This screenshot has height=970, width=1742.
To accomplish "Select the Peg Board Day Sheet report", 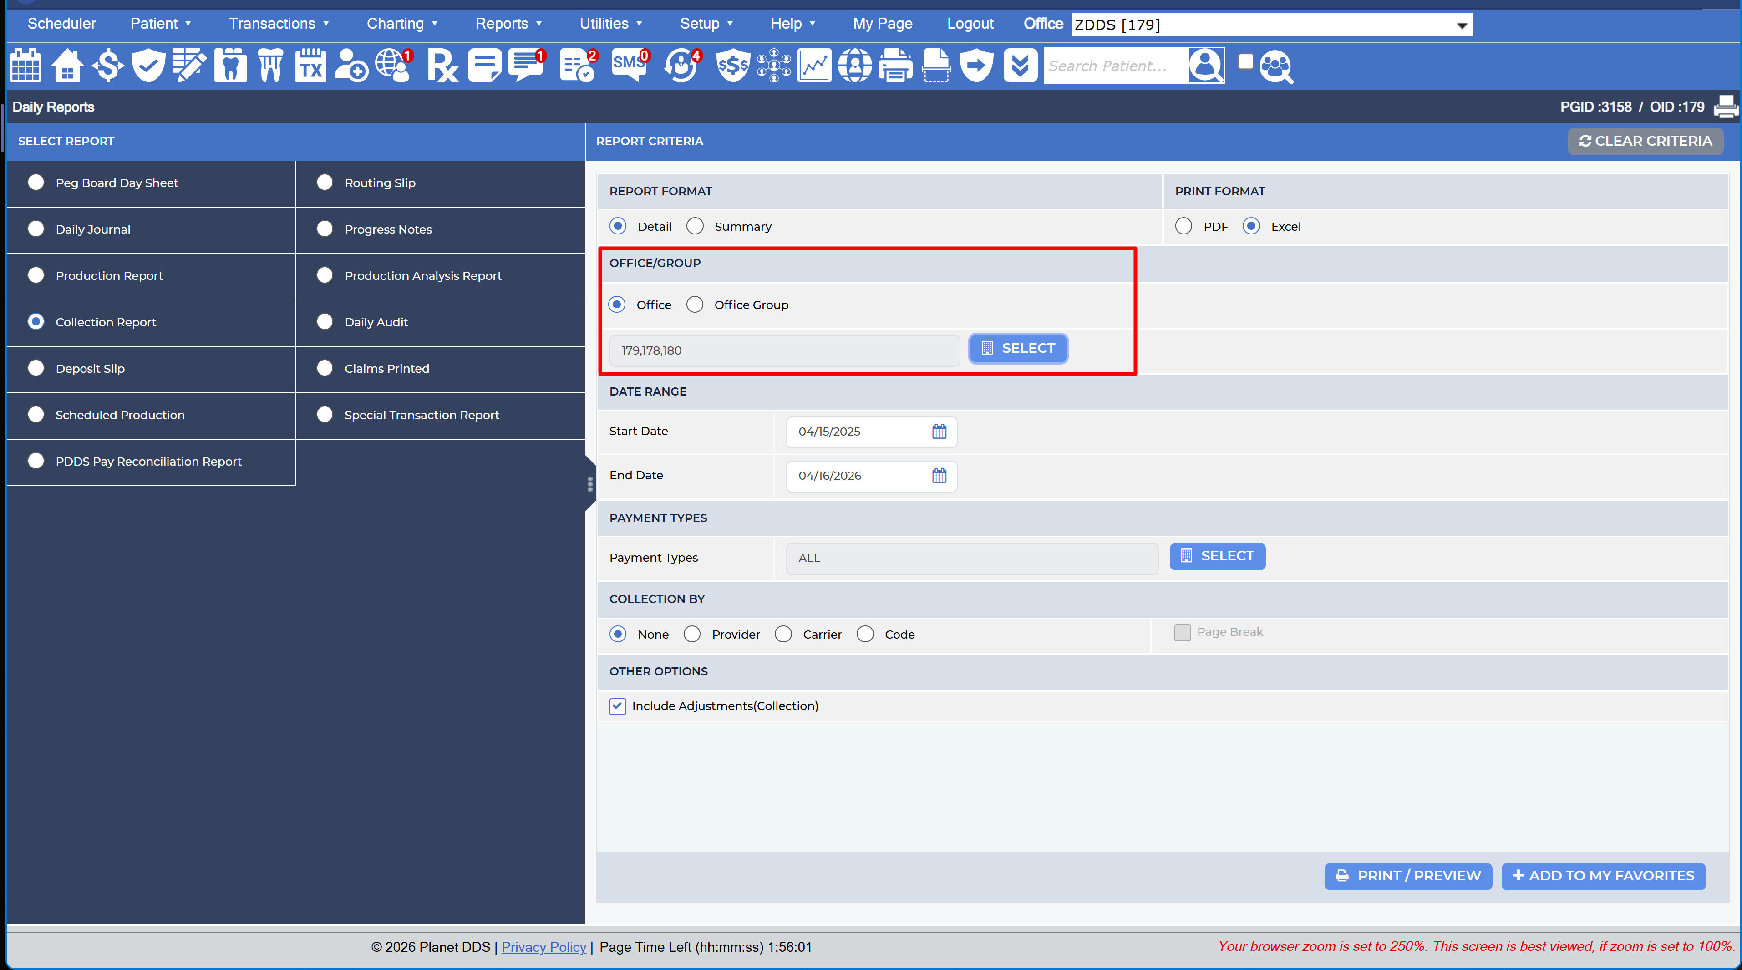I will [x=36, y=182].
